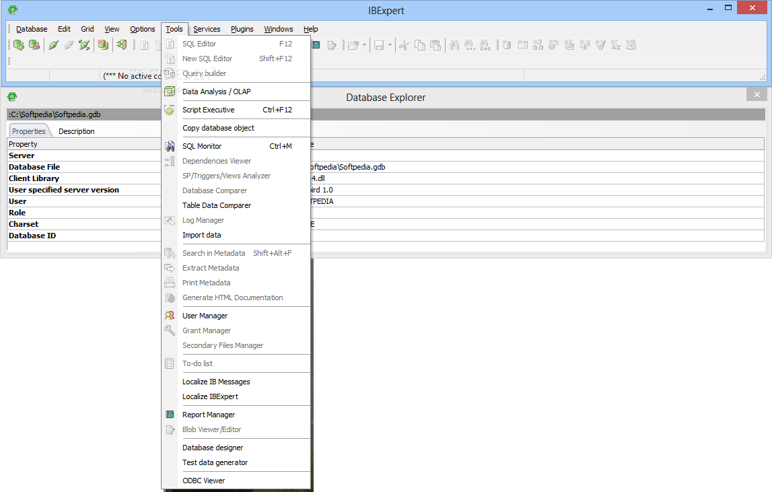
Task: Collapse the open Tools menu
Action: pos(174,29)
